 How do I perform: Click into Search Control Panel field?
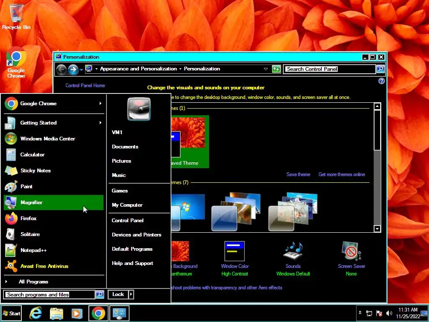click(329, 69)
